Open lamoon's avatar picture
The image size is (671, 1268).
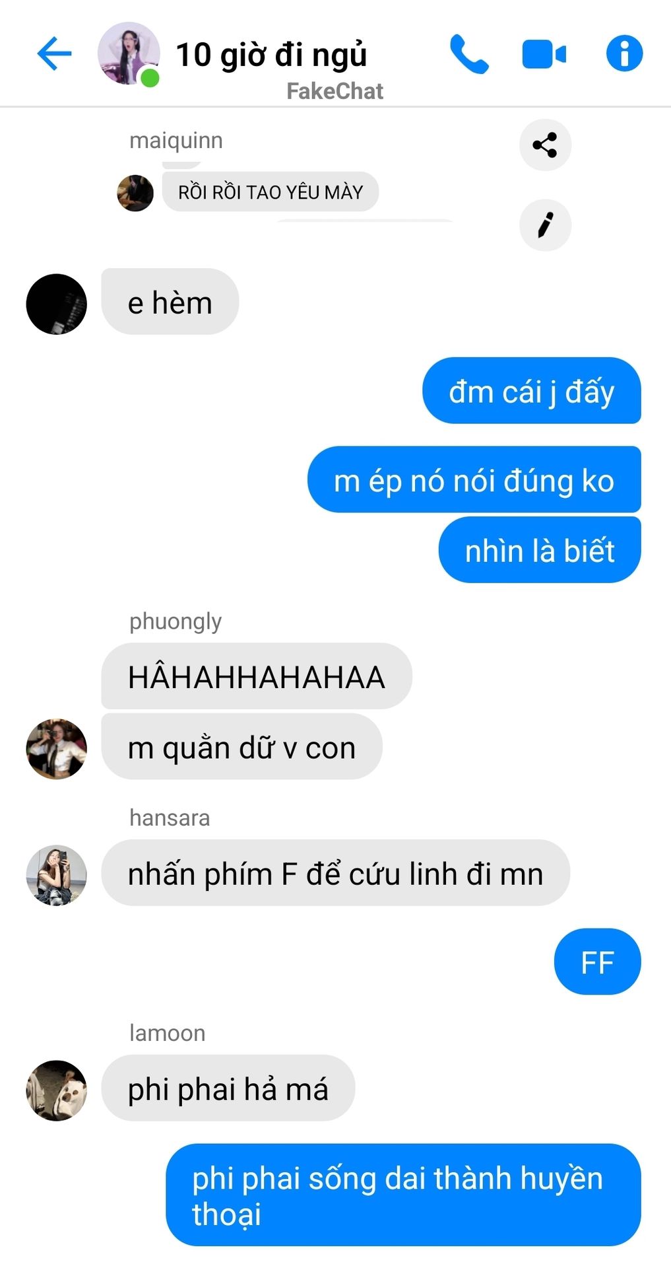pos(56,1090)
